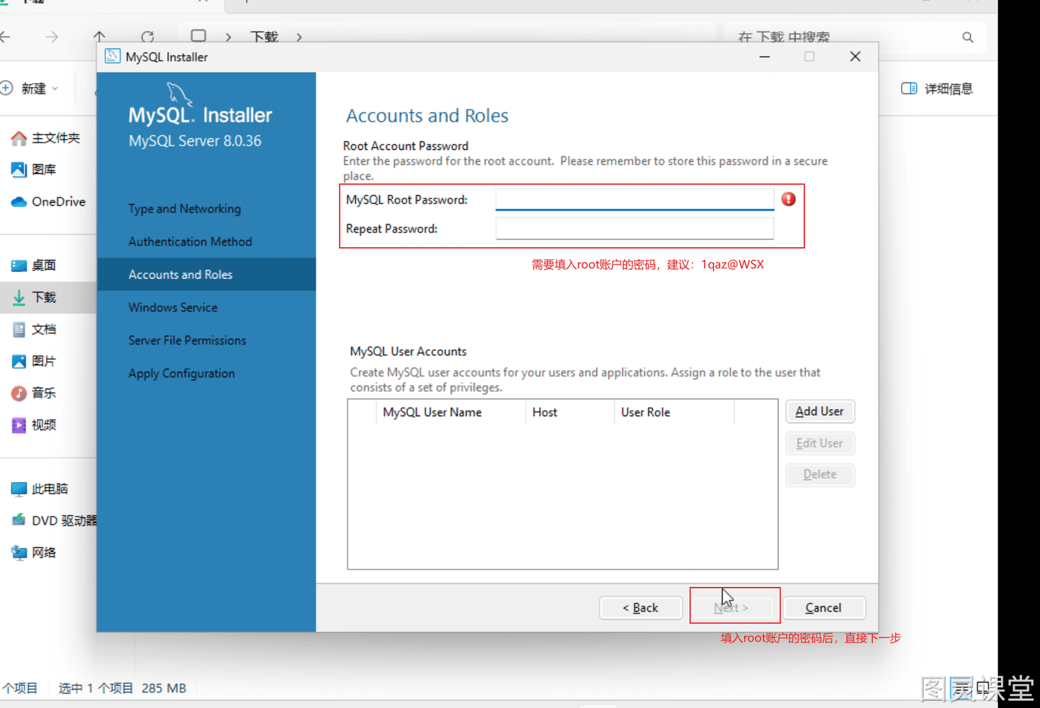
Task: Click Next to continue installation
Action: pyautogui.click(x=731, y=608)
